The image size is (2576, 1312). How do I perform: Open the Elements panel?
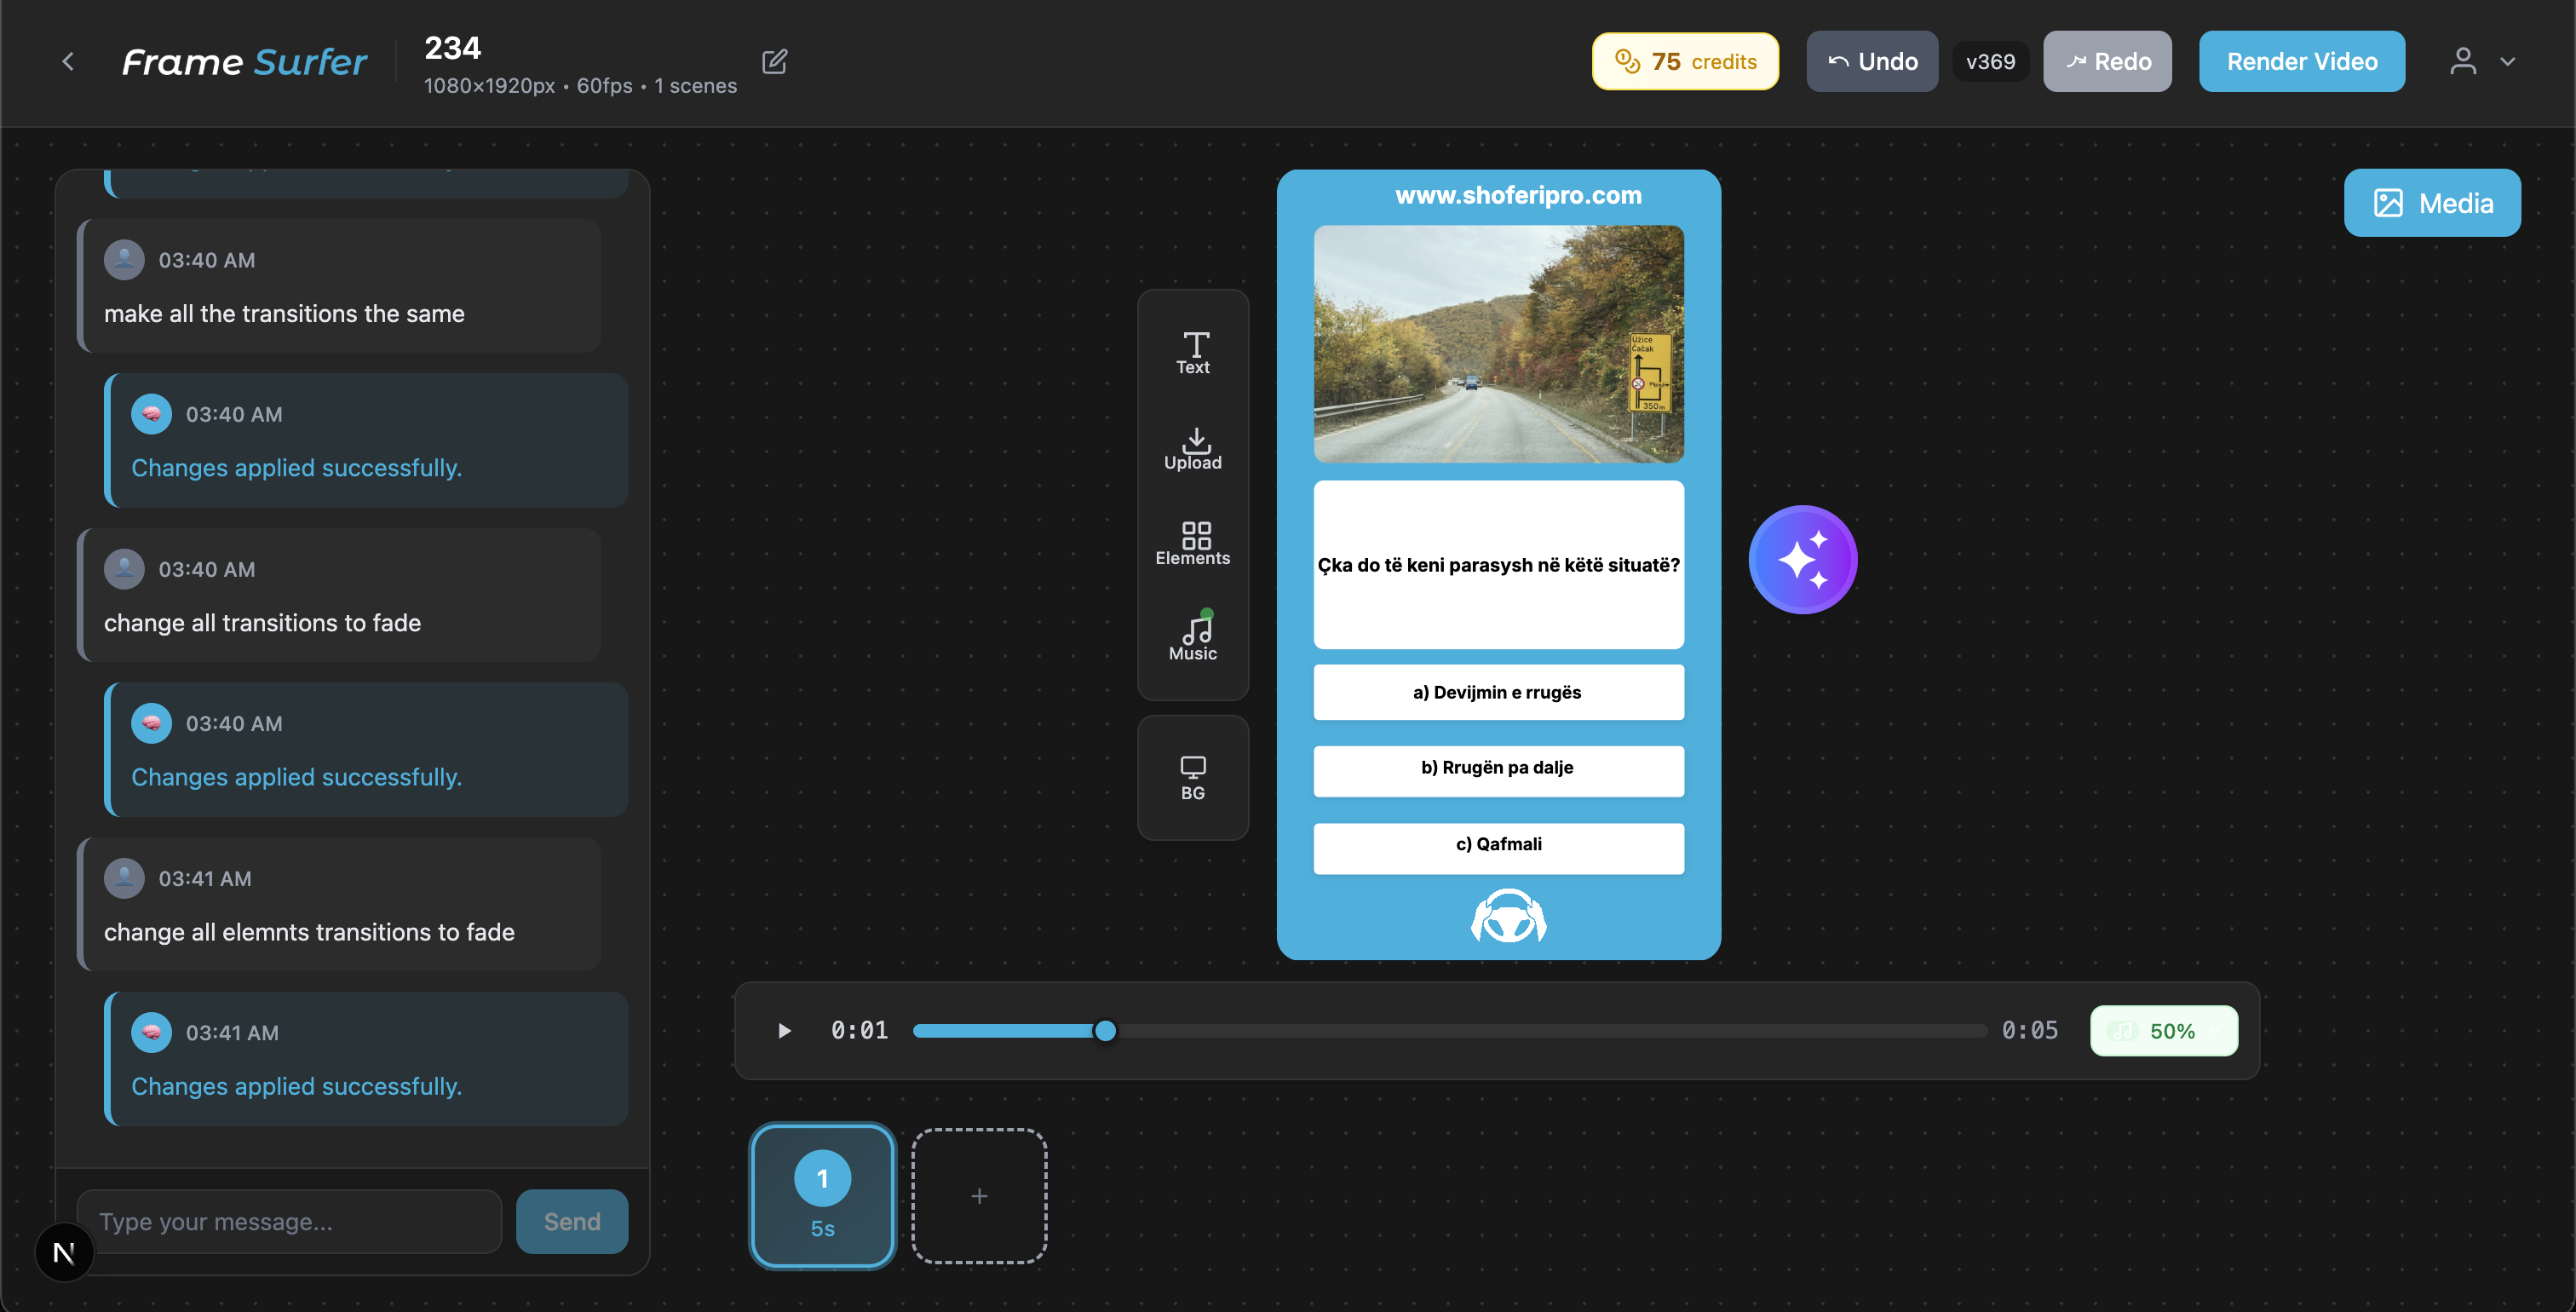(x=1193, y=543)
